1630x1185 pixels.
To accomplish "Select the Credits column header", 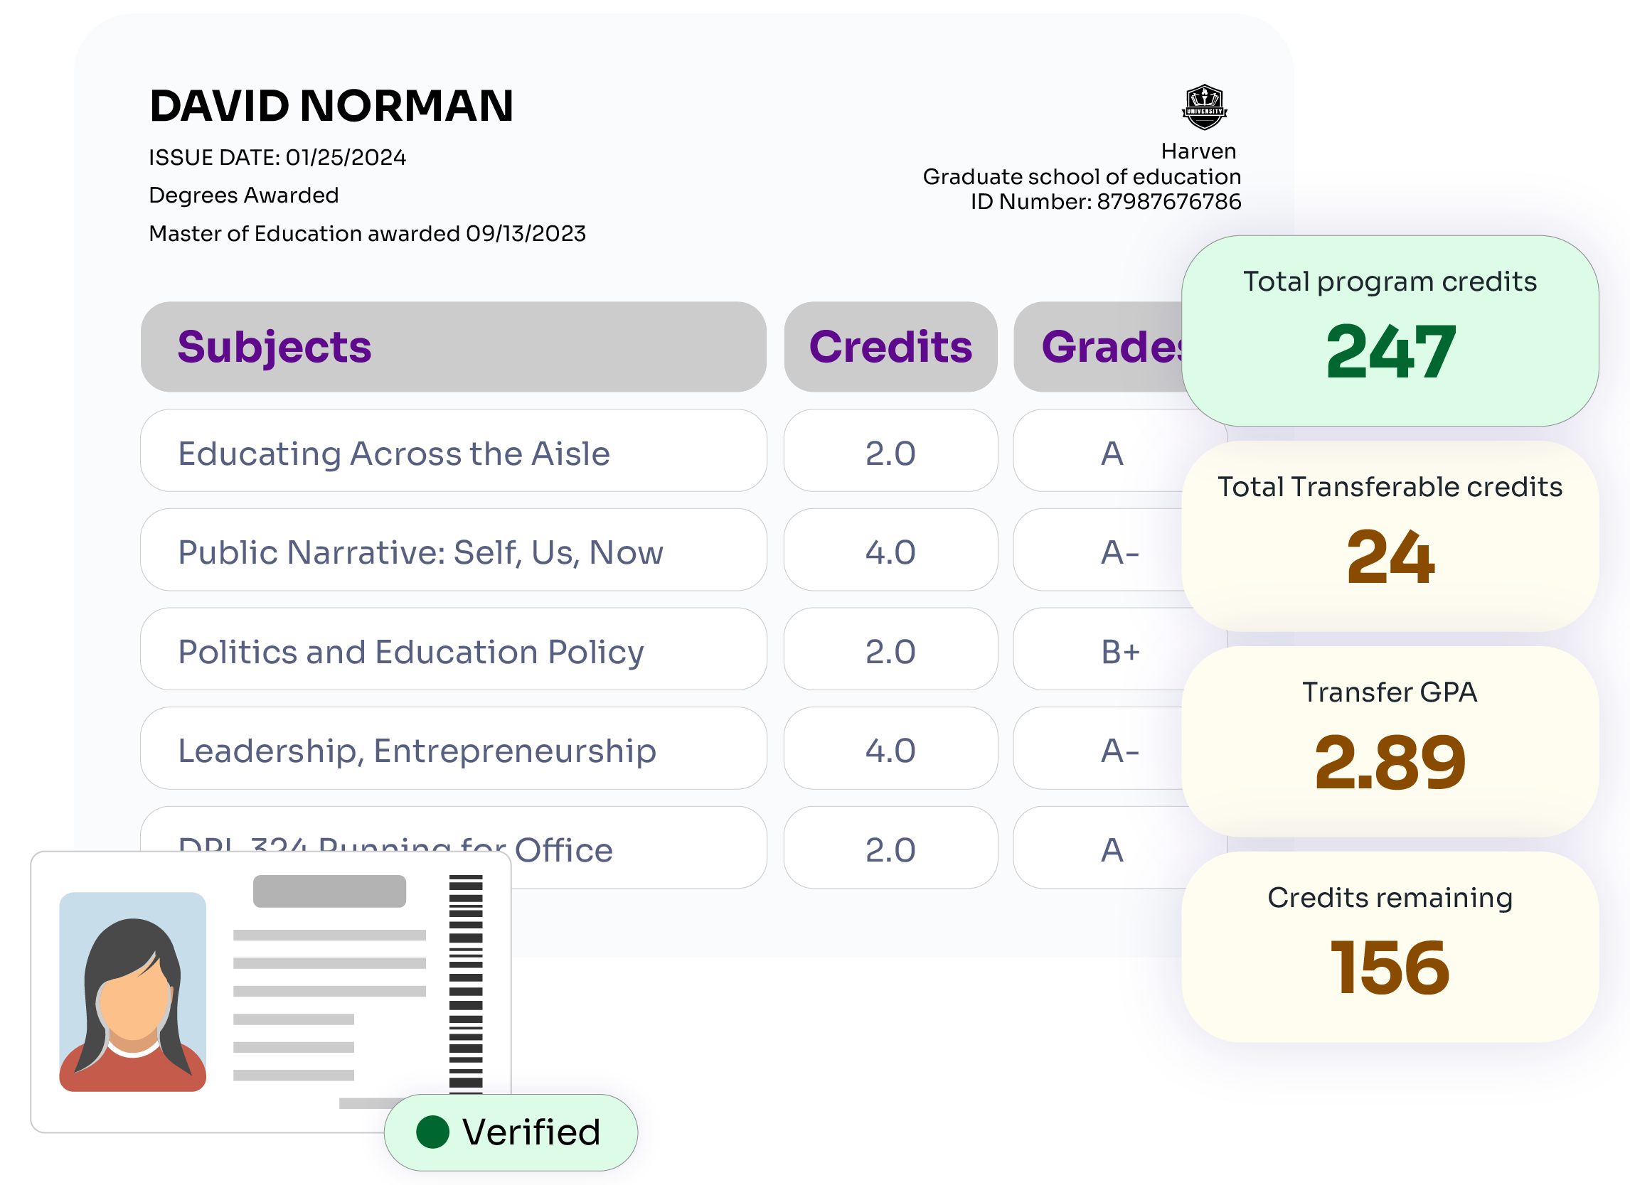I will coord(890,347).
